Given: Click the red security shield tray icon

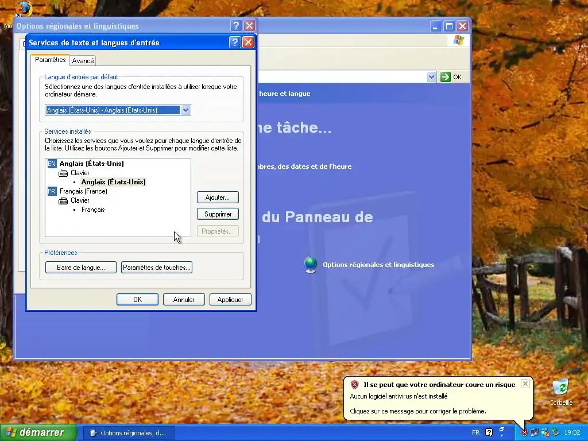Looking at the screenshot, I should click(524, 432).
